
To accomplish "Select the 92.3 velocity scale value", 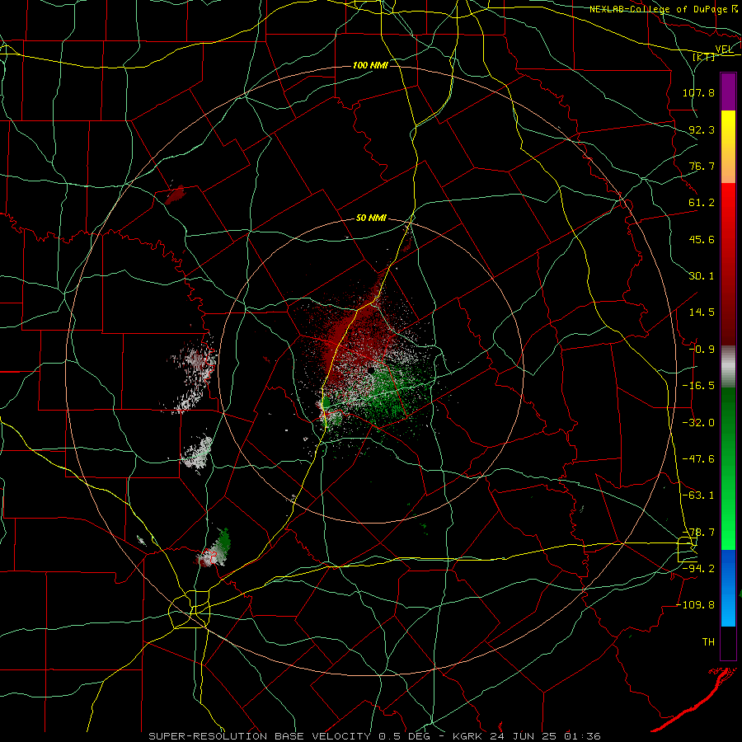I will point(702,129).
